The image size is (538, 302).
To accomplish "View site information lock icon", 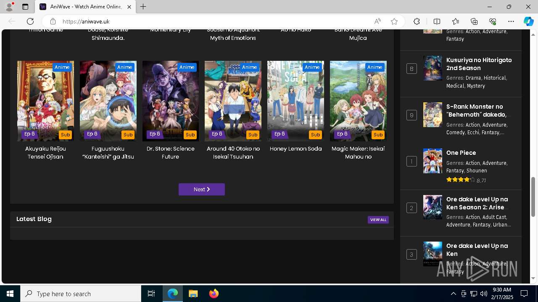I will tap(53, 21).
